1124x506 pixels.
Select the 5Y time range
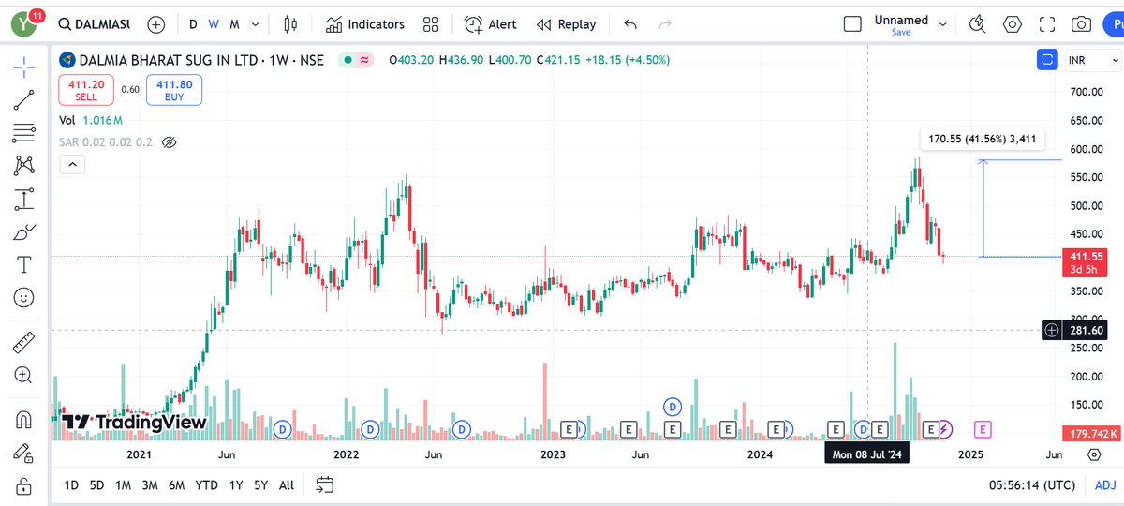click(260, 485)
